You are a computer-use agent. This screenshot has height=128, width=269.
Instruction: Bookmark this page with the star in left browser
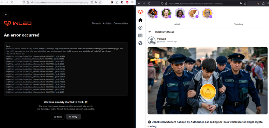pos(100,2)
